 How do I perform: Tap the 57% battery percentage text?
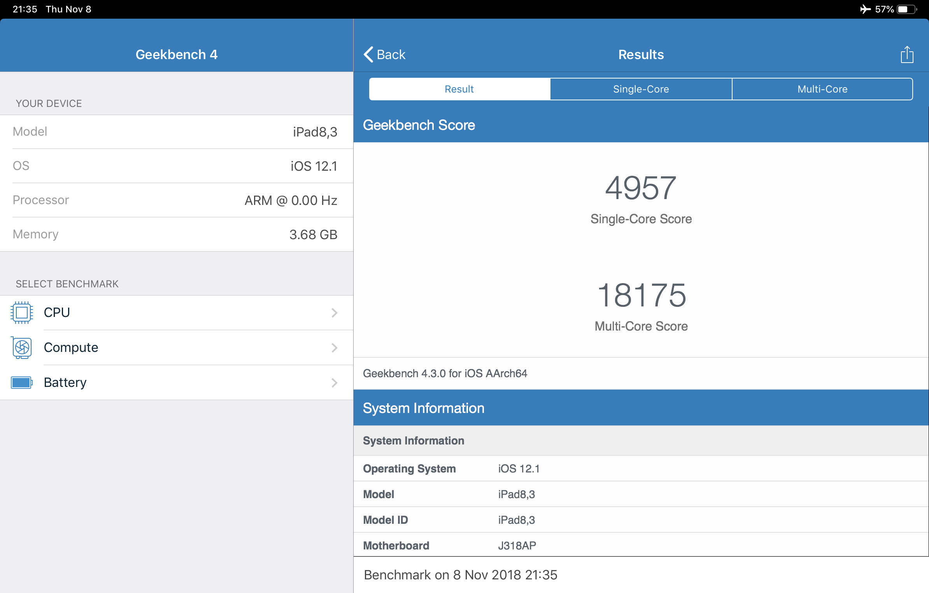point(885,9)
